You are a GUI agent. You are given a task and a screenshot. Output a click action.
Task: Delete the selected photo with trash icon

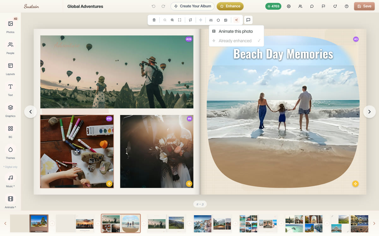point(154,20)
